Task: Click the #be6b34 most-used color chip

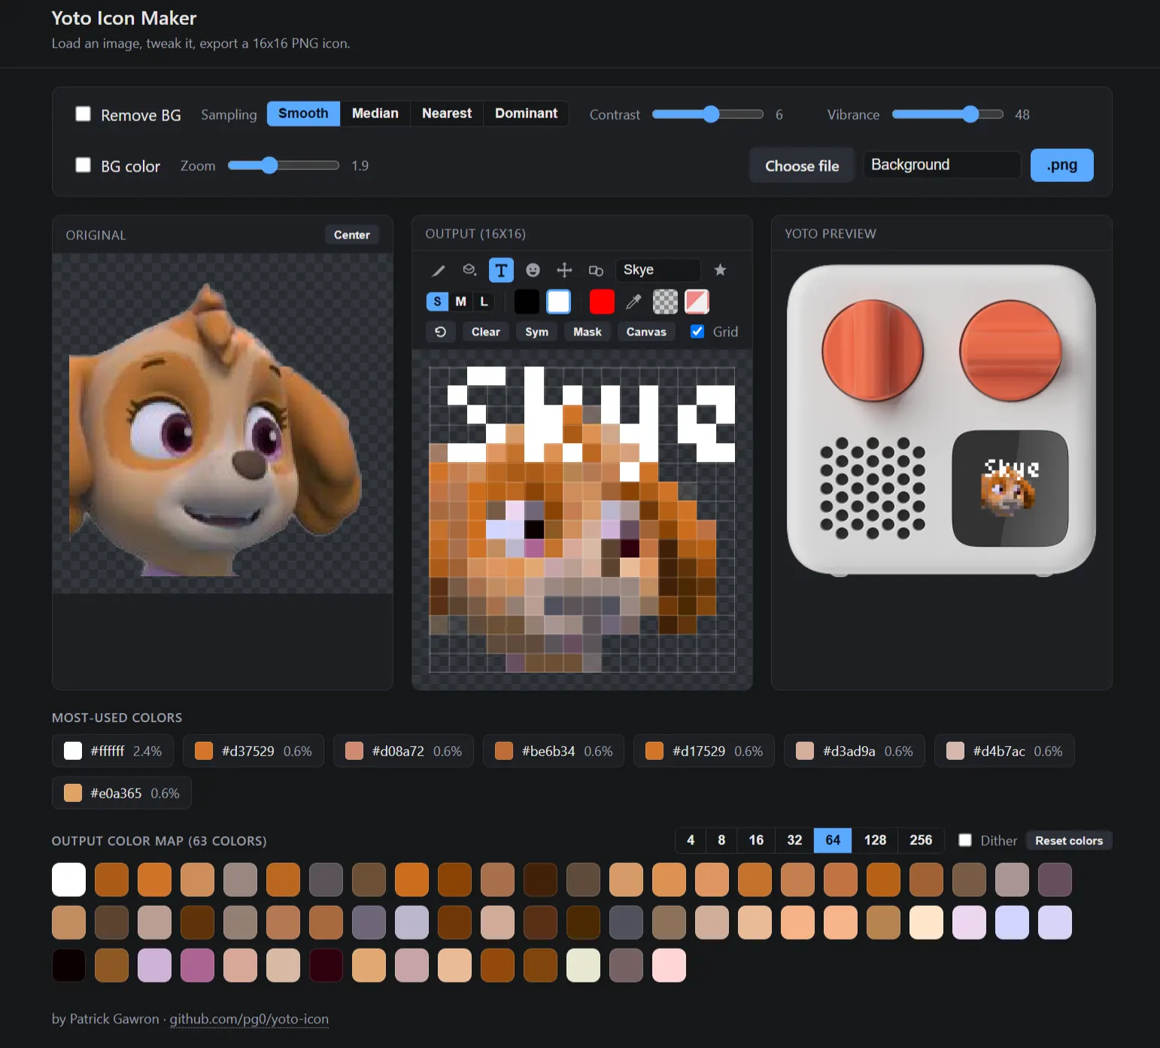Action: pyautogui.click(x=554, y=751)
